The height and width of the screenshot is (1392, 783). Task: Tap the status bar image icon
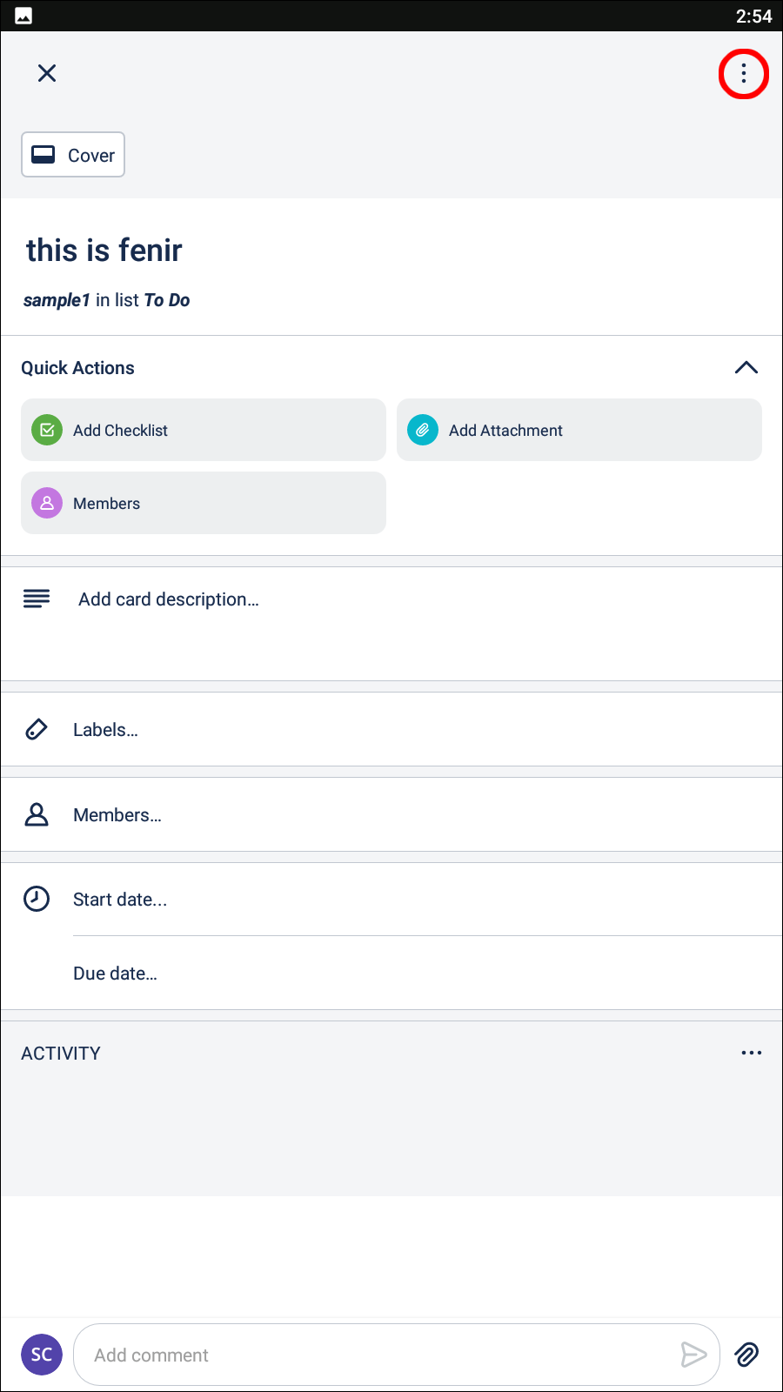click(x=23, y=15)
